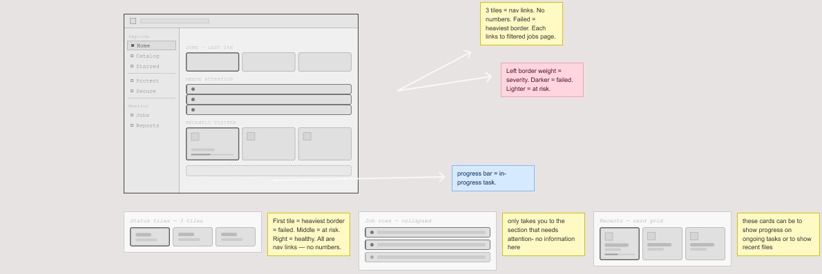This screenshot has height=274, width=822.
Task: Select the rightmost Recently Visited card
Action: tap(325, 144)
